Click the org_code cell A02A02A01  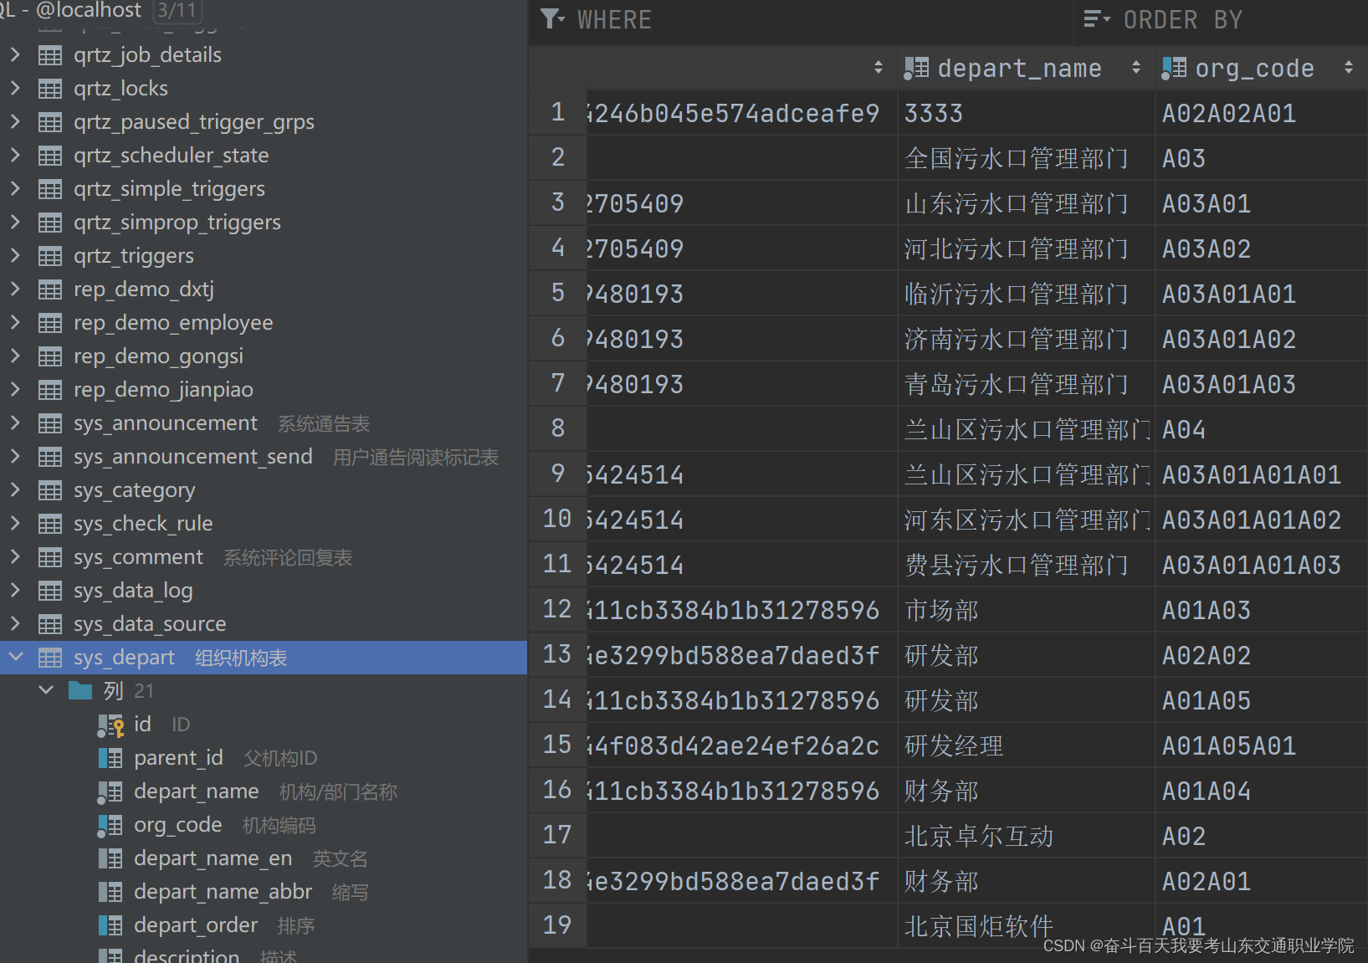[x=1262, y=113]
